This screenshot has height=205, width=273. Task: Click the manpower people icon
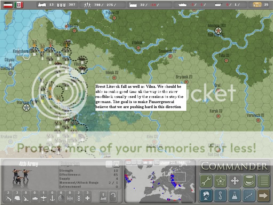[x=87, y=5]
